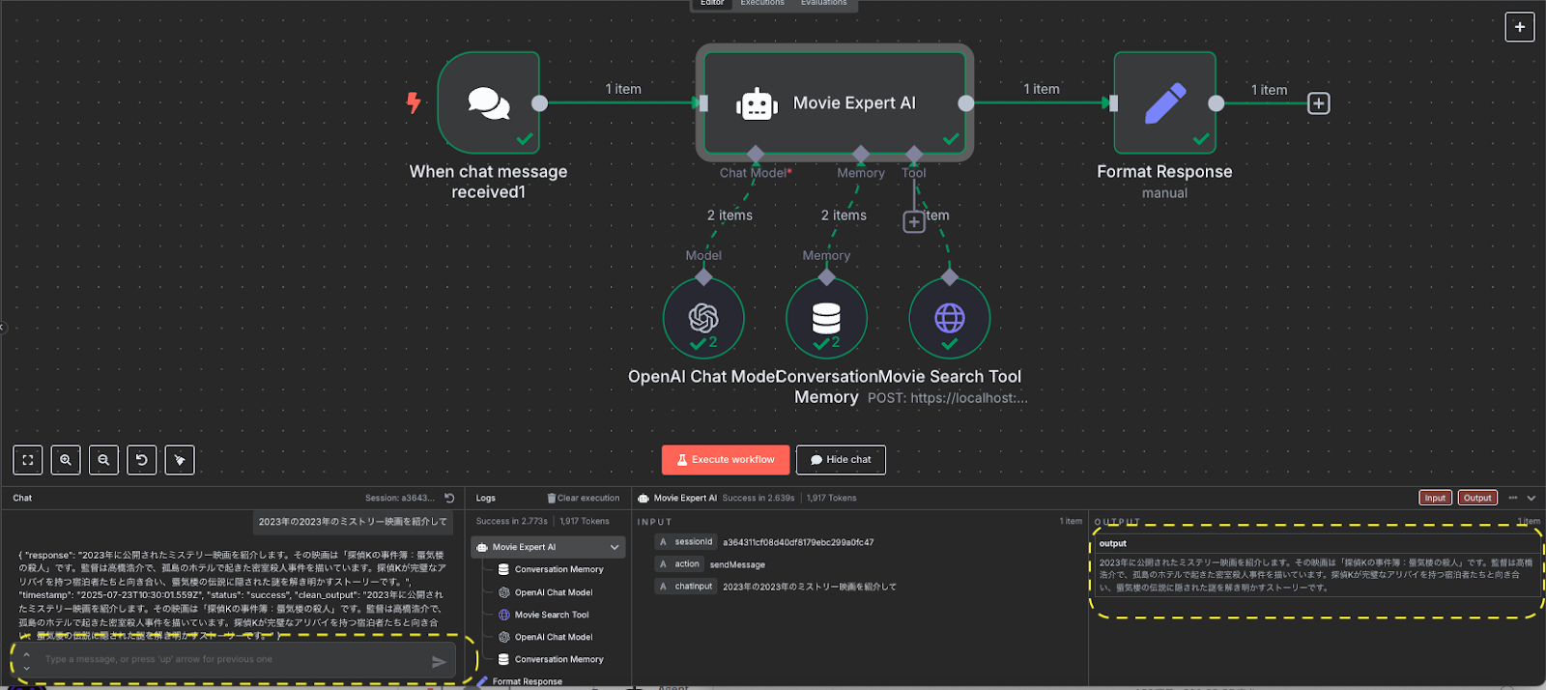Click the next message down arrow in chat input
This screenshot has width=1546, height=690.
pyautogui.click(x=26, y=668)
